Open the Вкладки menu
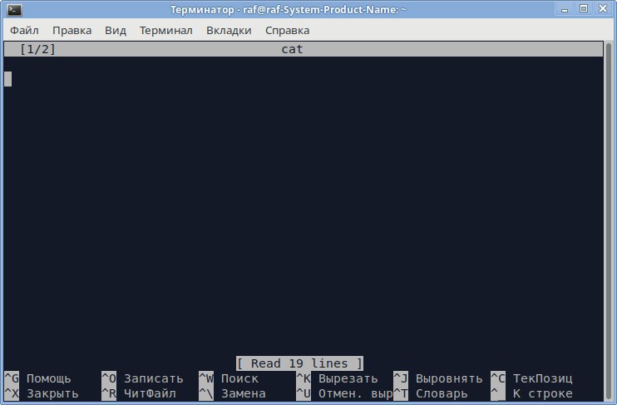617x405 pixels. [x=229, y=30]
